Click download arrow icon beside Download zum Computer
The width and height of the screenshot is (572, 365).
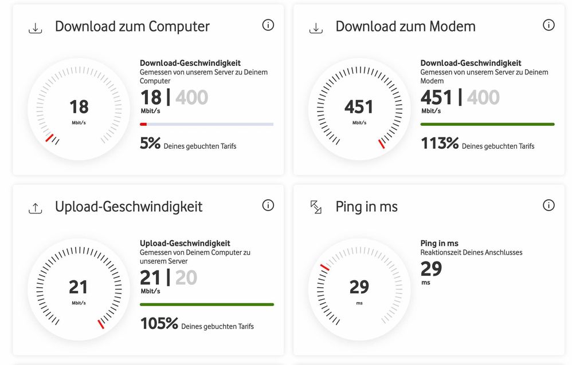click(x=36, y=28)
